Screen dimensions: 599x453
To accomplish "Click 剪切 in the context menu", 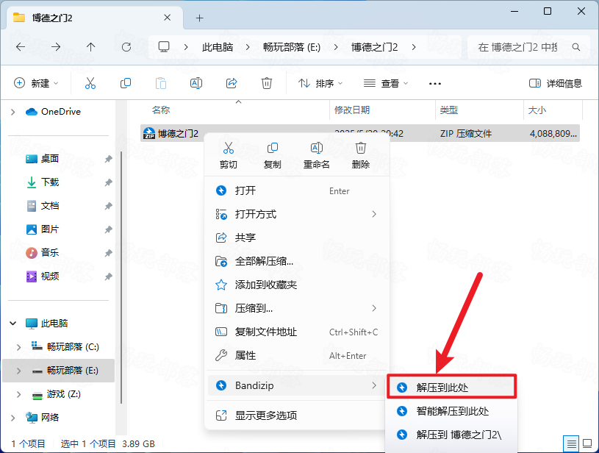I will (x=229, y=156).
